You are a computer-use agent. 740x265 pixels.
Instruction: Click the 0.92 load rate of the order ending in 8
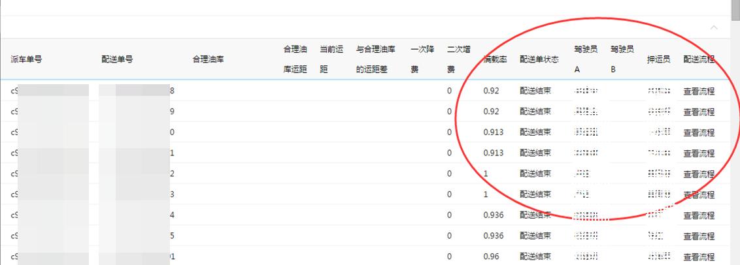(492, 91)
